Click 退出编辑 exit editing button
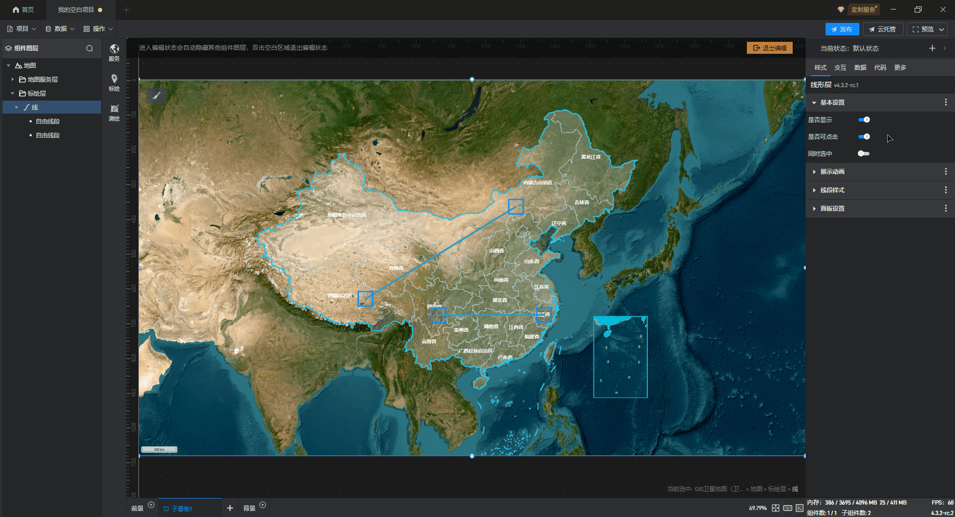The image size is (955, 517). pyautogui.click(x=770, y=48)
